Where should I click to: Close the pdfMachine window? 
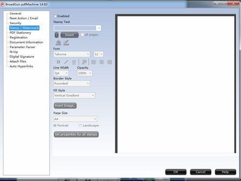pos(233,3)
